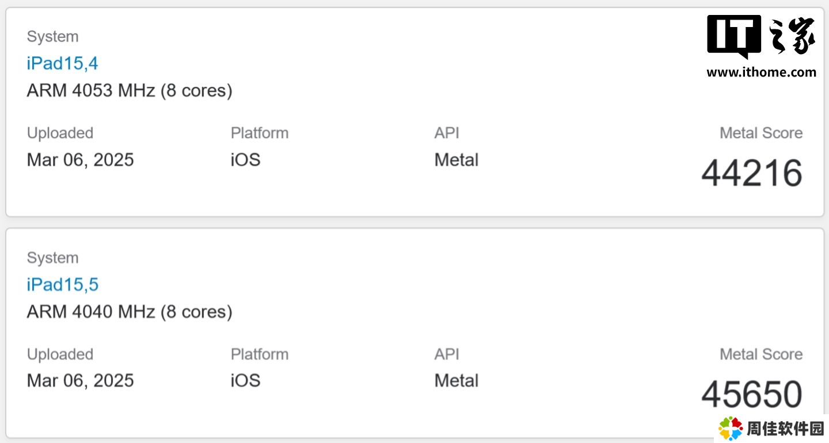Screen dimensions: 829x443
Task: Click Metal API value in first card
Action: coord(456,159)
